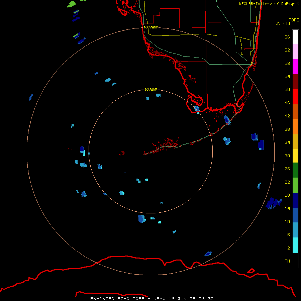The width and height of the screenshot is (301, 301).
Task: Click the legend value "62"
Action: (287, 50)
